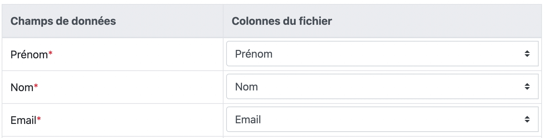
Task: Open the Email file column dropdown
Action: (382, 120)
